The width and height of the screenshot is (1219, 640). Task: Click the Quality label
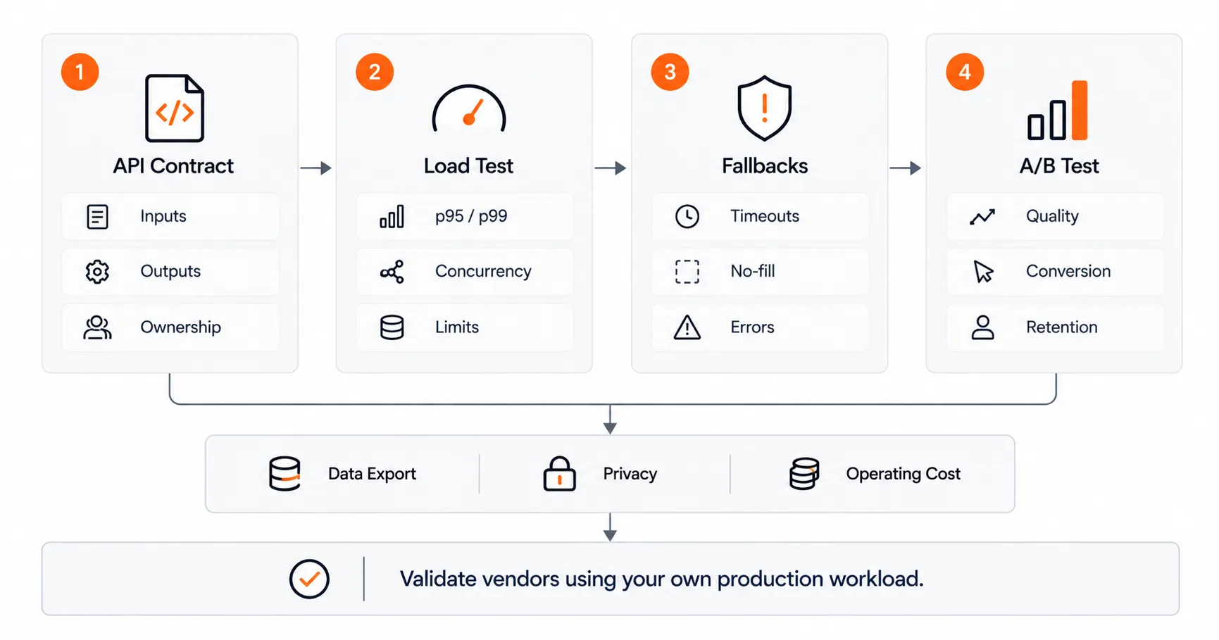(1052, 216)
